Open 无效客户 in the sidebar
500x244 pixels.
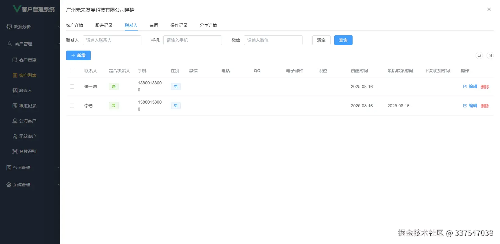24,136
